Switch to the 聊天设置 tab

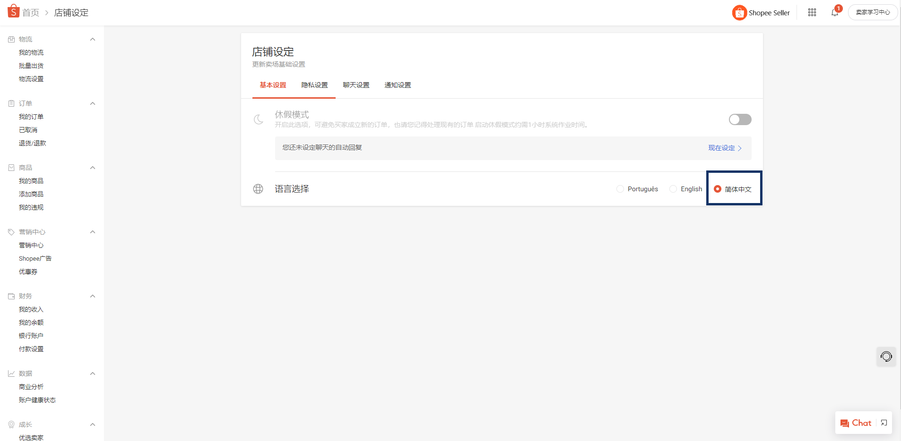[x=356, y=85]
